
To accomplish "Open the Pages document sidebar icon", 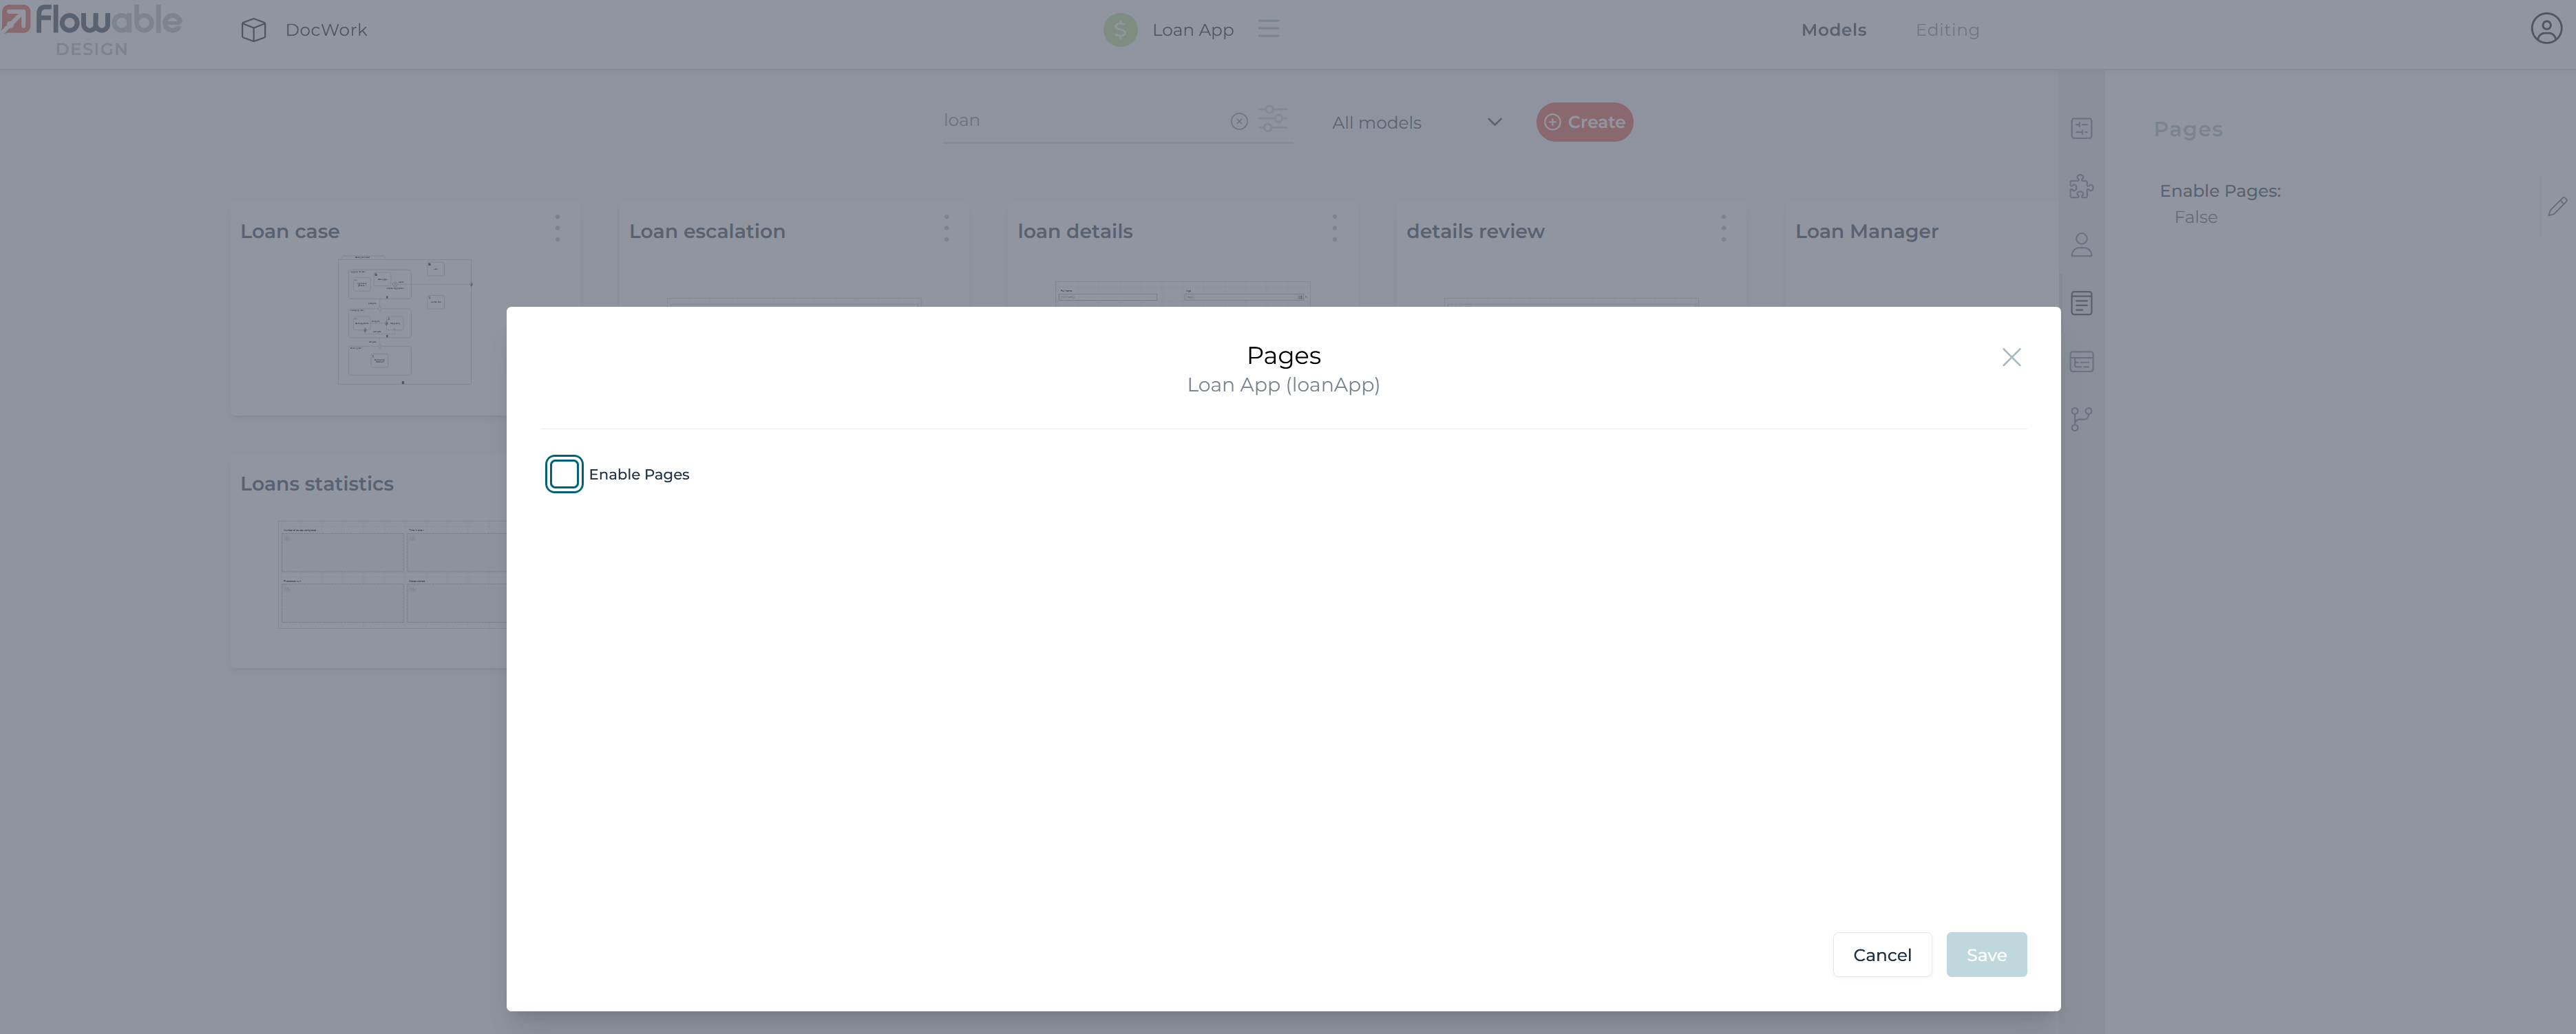I will (x=2081, y=303).
